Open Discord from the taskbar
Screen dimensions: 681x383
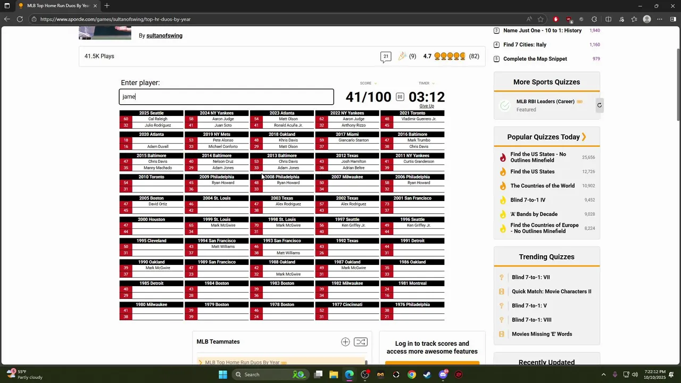click(x=443, y=374)
